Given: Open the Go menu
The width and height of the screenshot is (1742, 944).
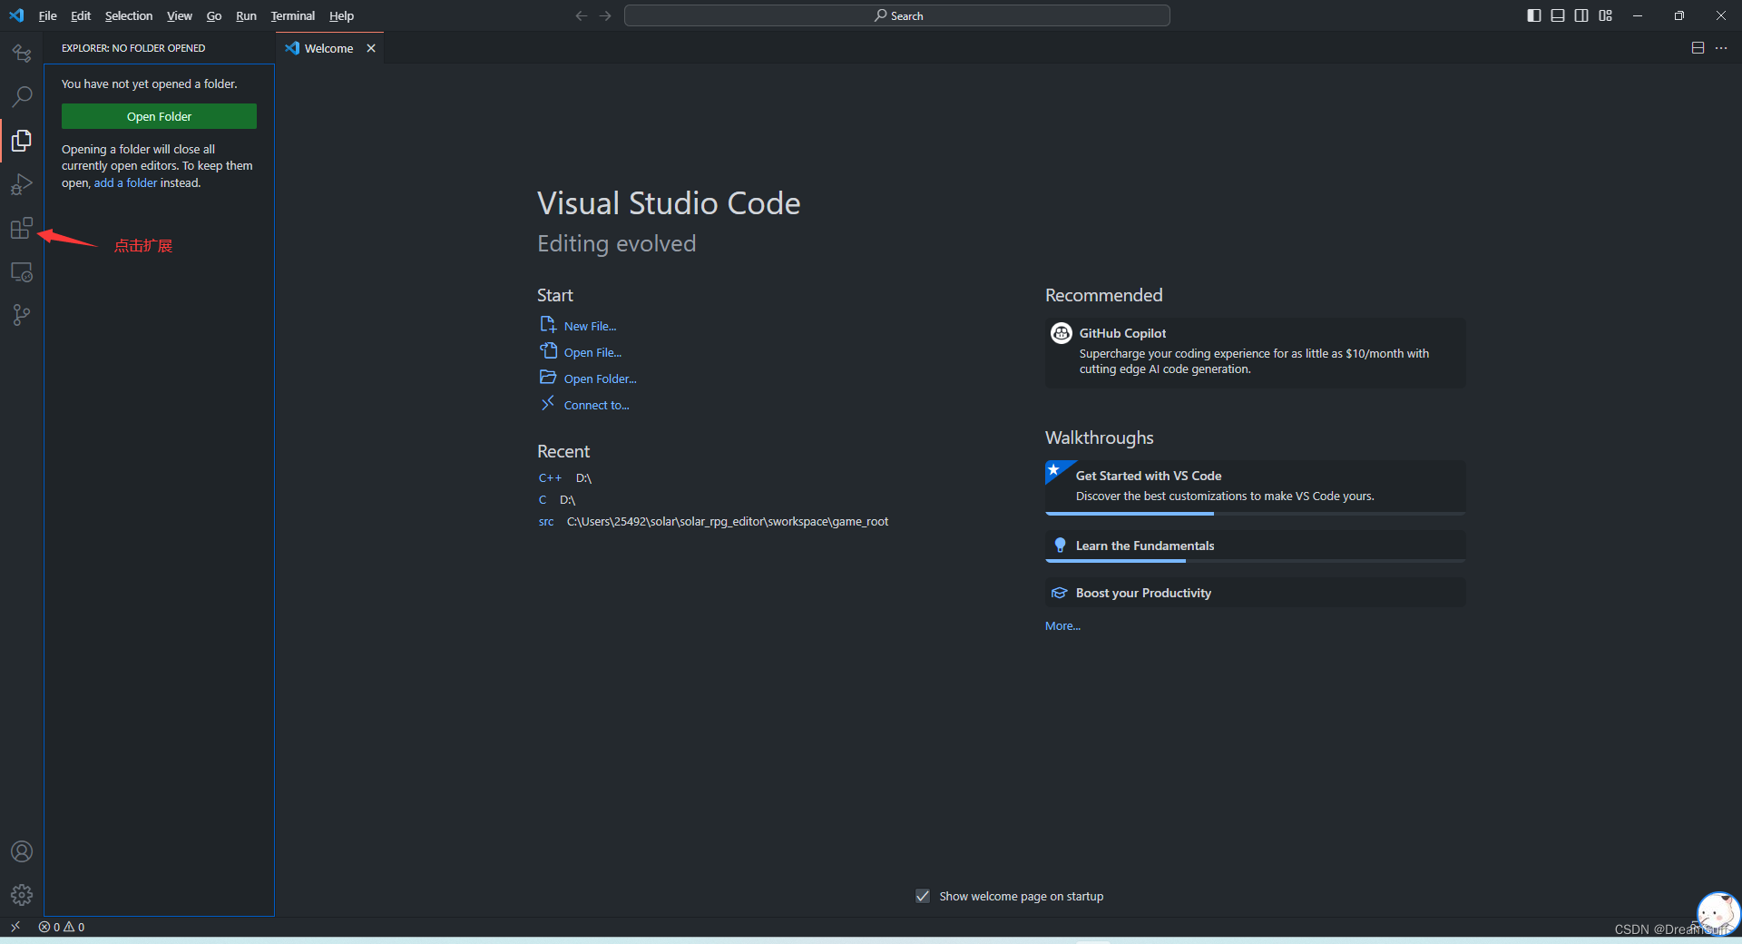Looking at the screenshot, I should (214, 15).
